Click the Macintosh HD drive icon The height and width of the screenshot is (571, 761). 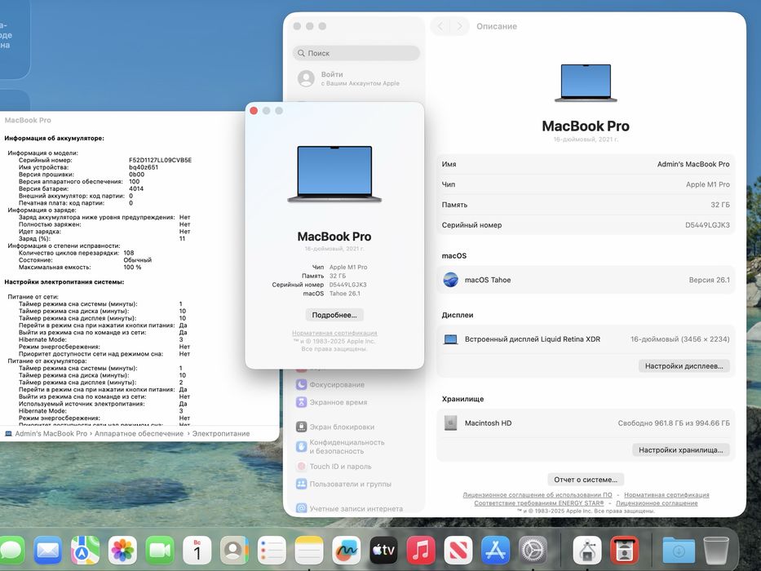tap(450, 423)
